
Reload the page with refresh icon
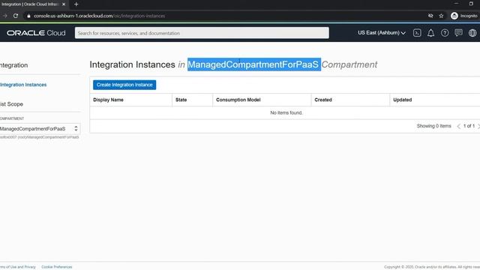click(x=16, y=16)
